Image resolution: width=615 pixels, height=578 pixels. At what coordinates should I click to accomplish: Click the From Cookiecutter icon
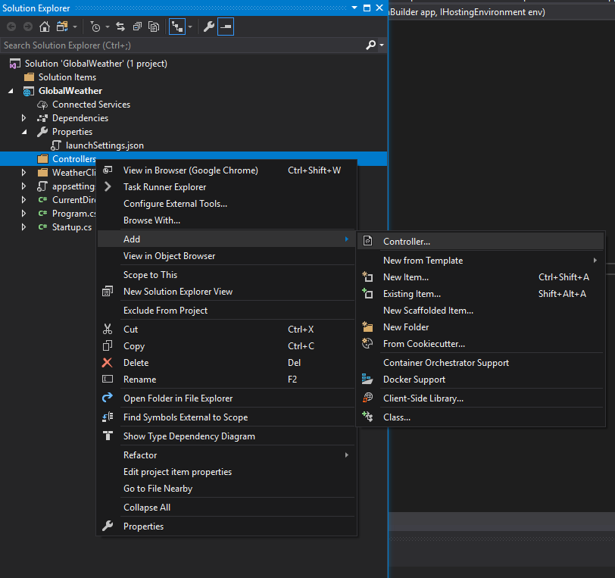(367, 343)
